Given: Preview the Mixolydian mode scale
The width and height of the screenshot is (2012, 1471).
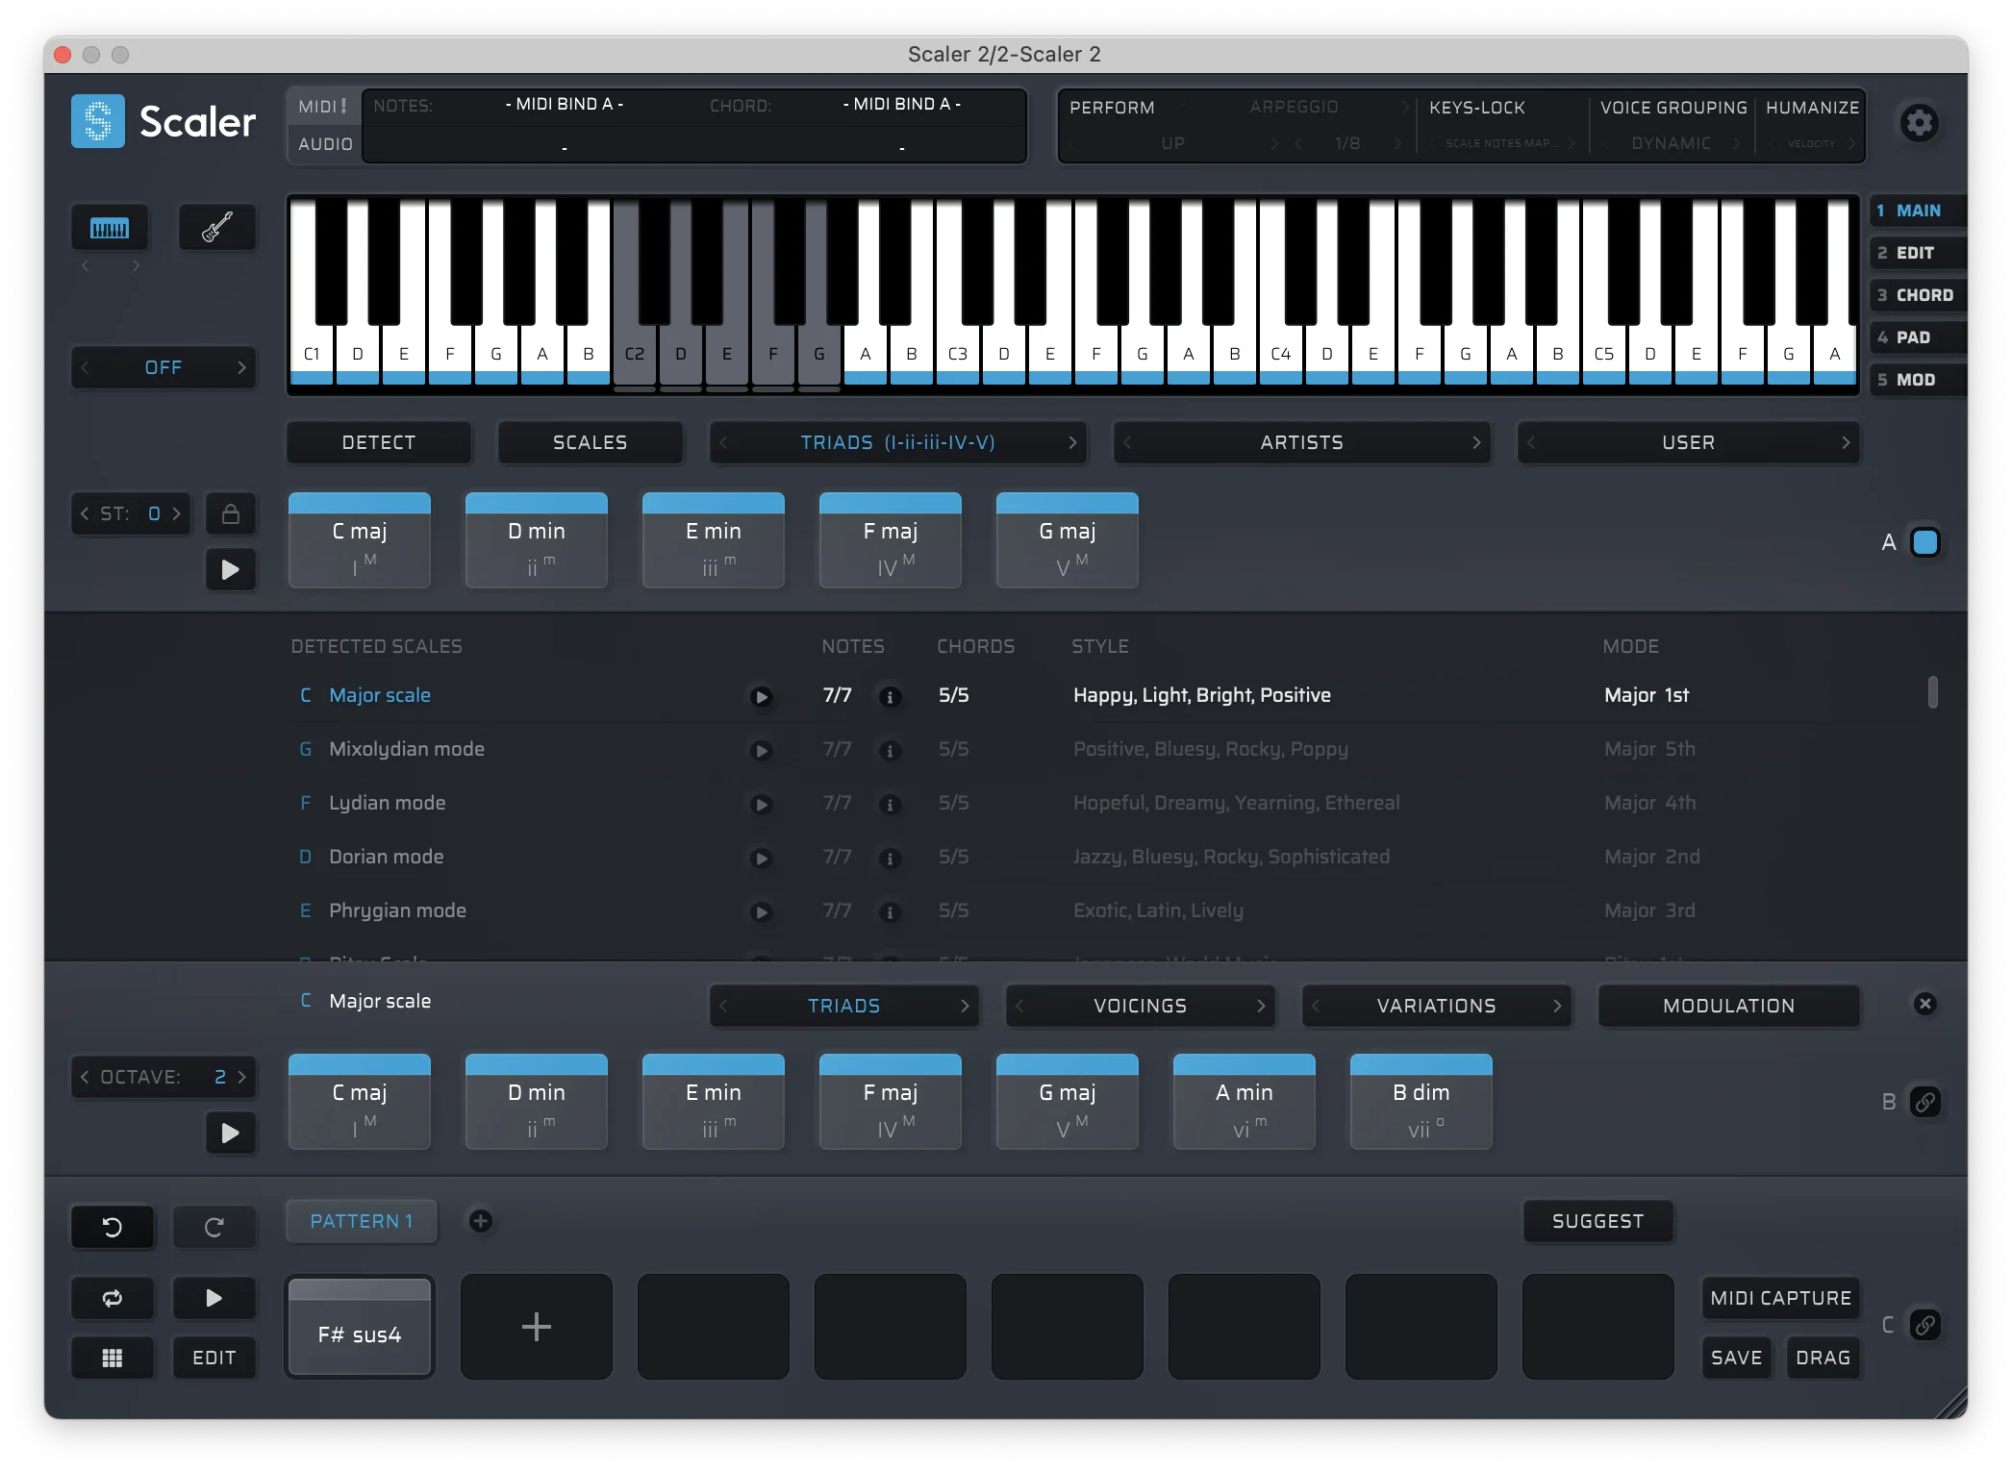Looking at the screenshot, I should [x=761, y=750].
